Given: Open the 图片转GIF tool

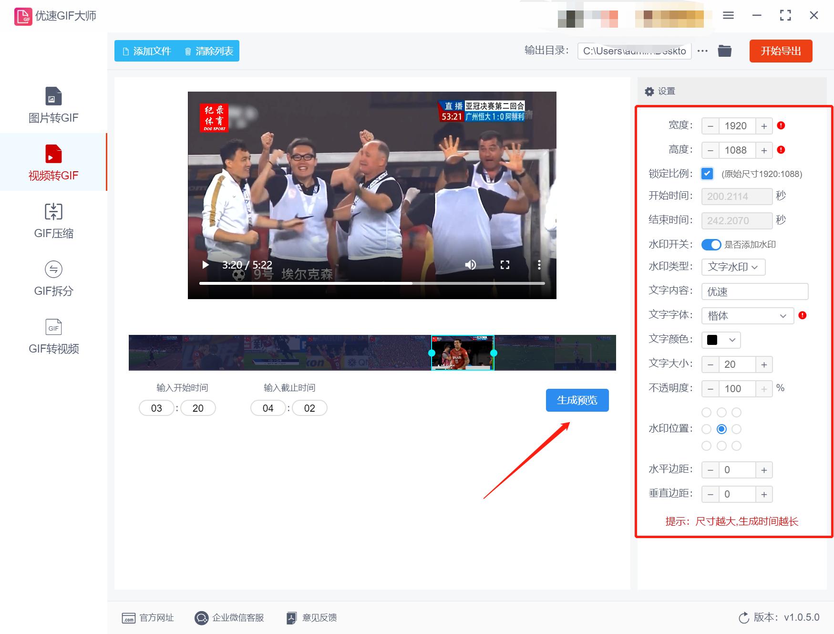Looking at the screenshot, I should pyautogui.click(x=53, y=105).
